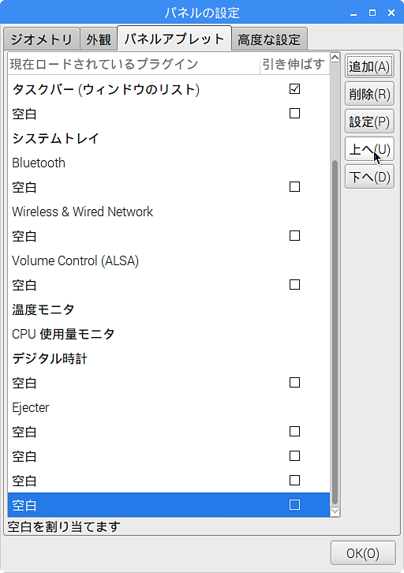Toggle stretch checkbox of selected 空白 row
The height and width of the screenshot is (573, 404).
point(294,504)
